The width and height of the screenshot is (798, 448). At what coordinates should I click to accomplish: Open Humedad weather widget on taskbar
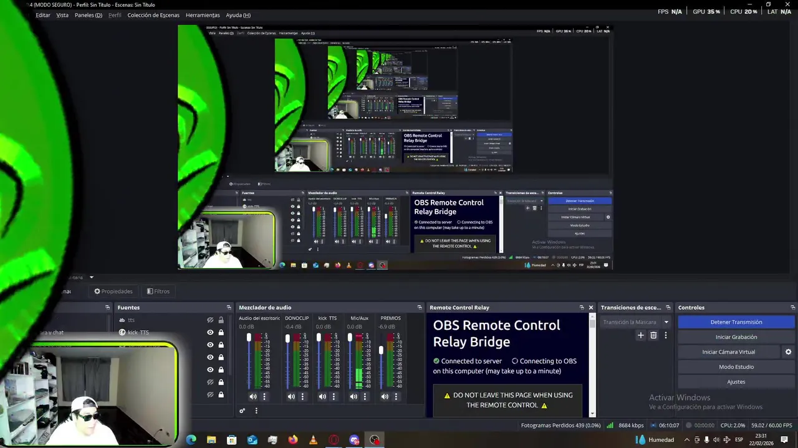[655, 440]
